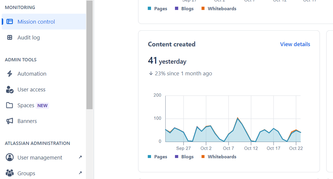Click the ADMIN TOOLS section heading
The width and height of the screenshot is (333, 179).
pos(21,60)
